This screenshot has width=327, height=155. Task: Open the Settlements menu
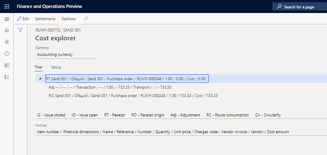(45, 19)
